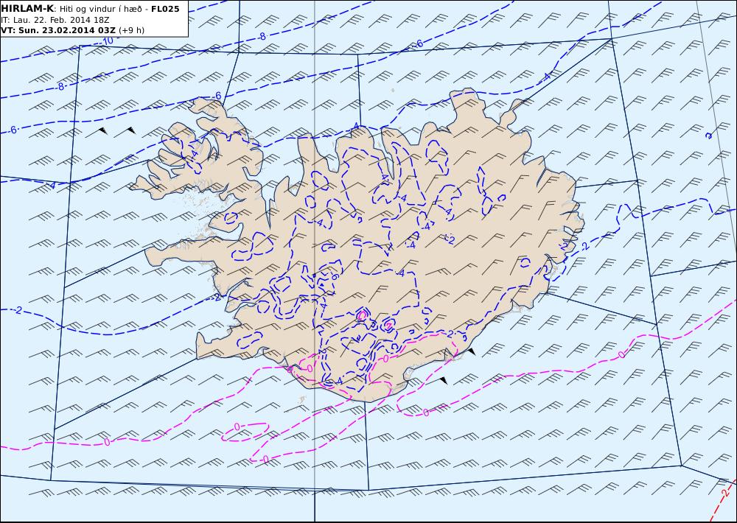Viewport: 737px width, 523px height.
Task: Click the VT: Sun. 23.02.2014 03Z valid time
Action: click(58, 30)
